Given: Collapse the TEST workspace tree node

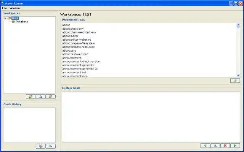Looking at the screenshot, I should pyautogui.click(x=5, y=18).
